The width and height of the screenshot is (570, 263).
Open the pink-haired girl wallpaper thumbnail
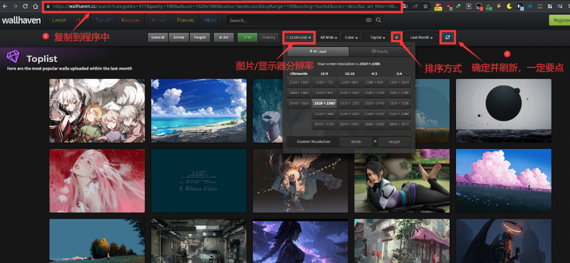point(97,181)
